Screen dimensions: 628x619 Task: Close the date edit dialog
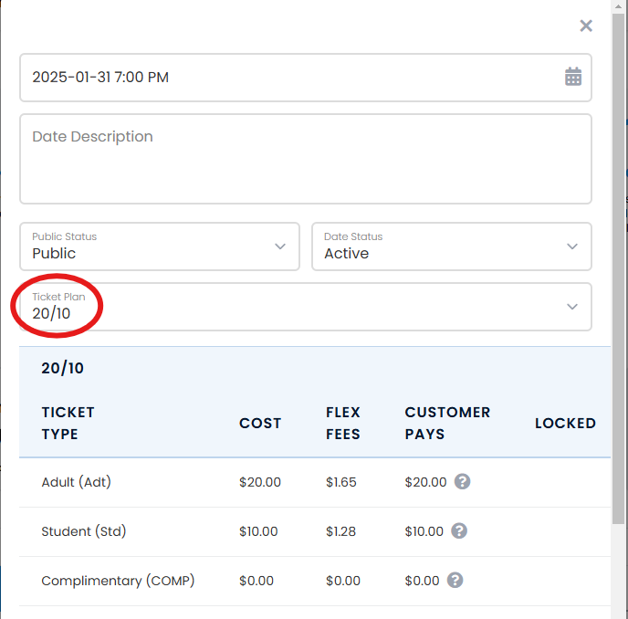click(x=586, y=26)
